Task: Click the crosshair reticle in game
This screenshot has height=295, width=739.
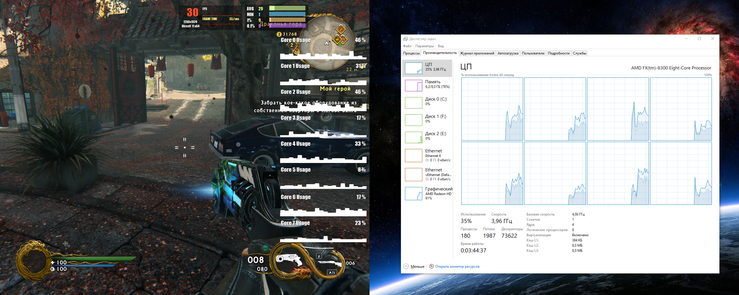Action: pos(185,147)
